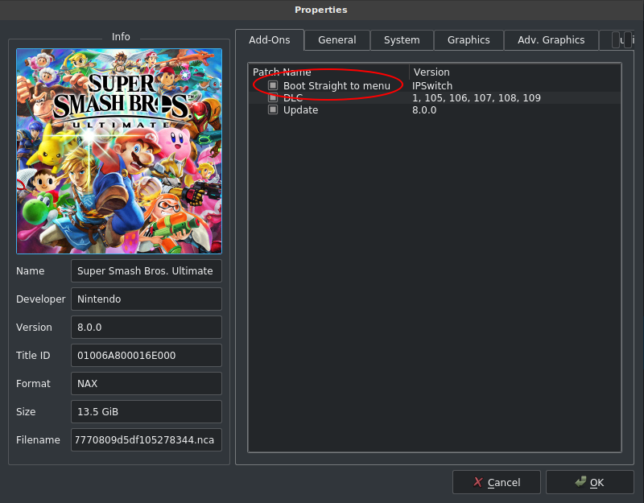Click the Cancel button's red X icon

pyautogui.click(x=477, y=482)
